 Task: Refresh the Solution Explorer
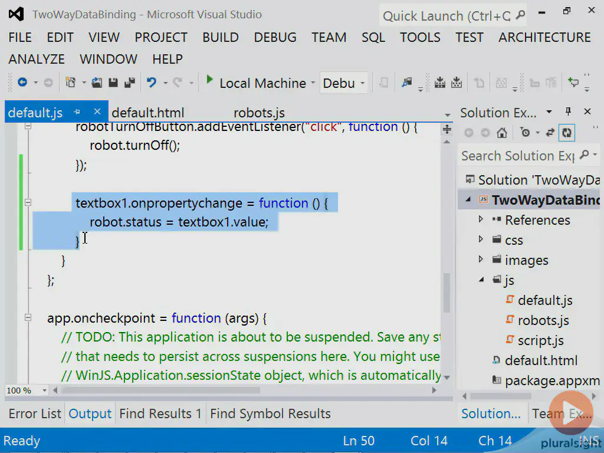(x=567, y=133)
